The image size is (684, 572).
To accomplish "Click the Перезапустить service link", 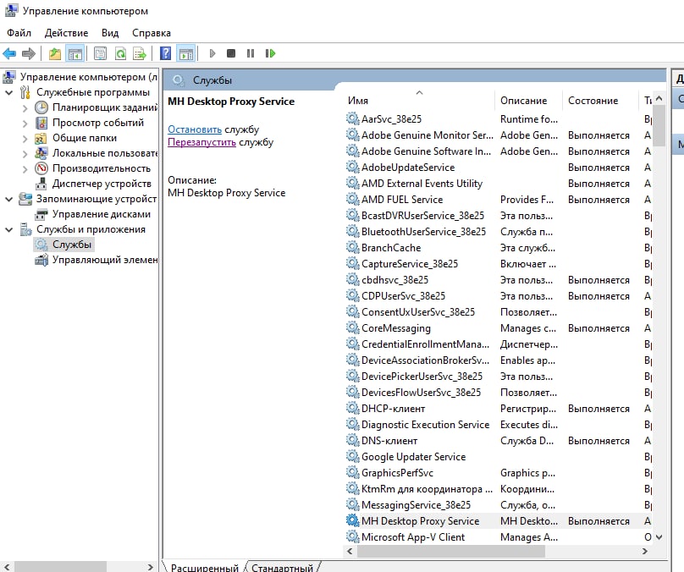I will pyautogui.click(x=201, y=142).
